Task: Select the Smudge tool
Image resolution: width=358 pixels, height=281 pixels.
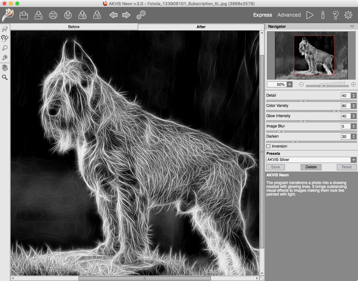Action: (5, 29)
